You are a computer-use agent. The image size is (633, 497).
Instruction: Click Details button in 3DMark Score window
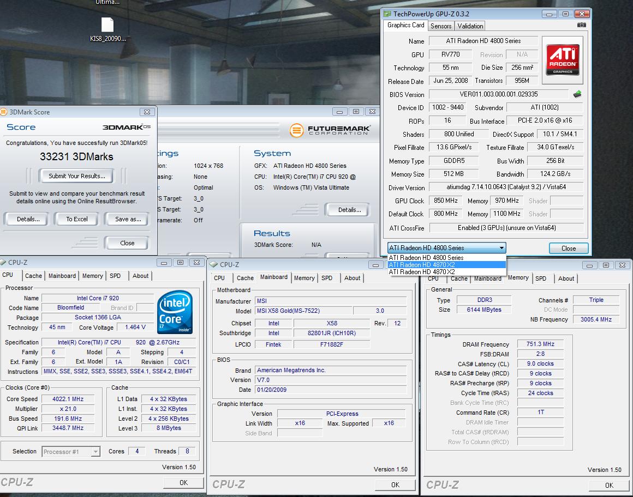pos(28,219)
